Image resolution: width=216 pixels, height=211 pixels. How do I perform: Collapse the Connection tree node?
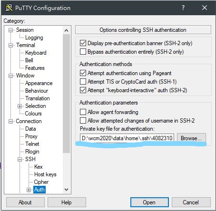pyautogui.click(x=10, y=121)
